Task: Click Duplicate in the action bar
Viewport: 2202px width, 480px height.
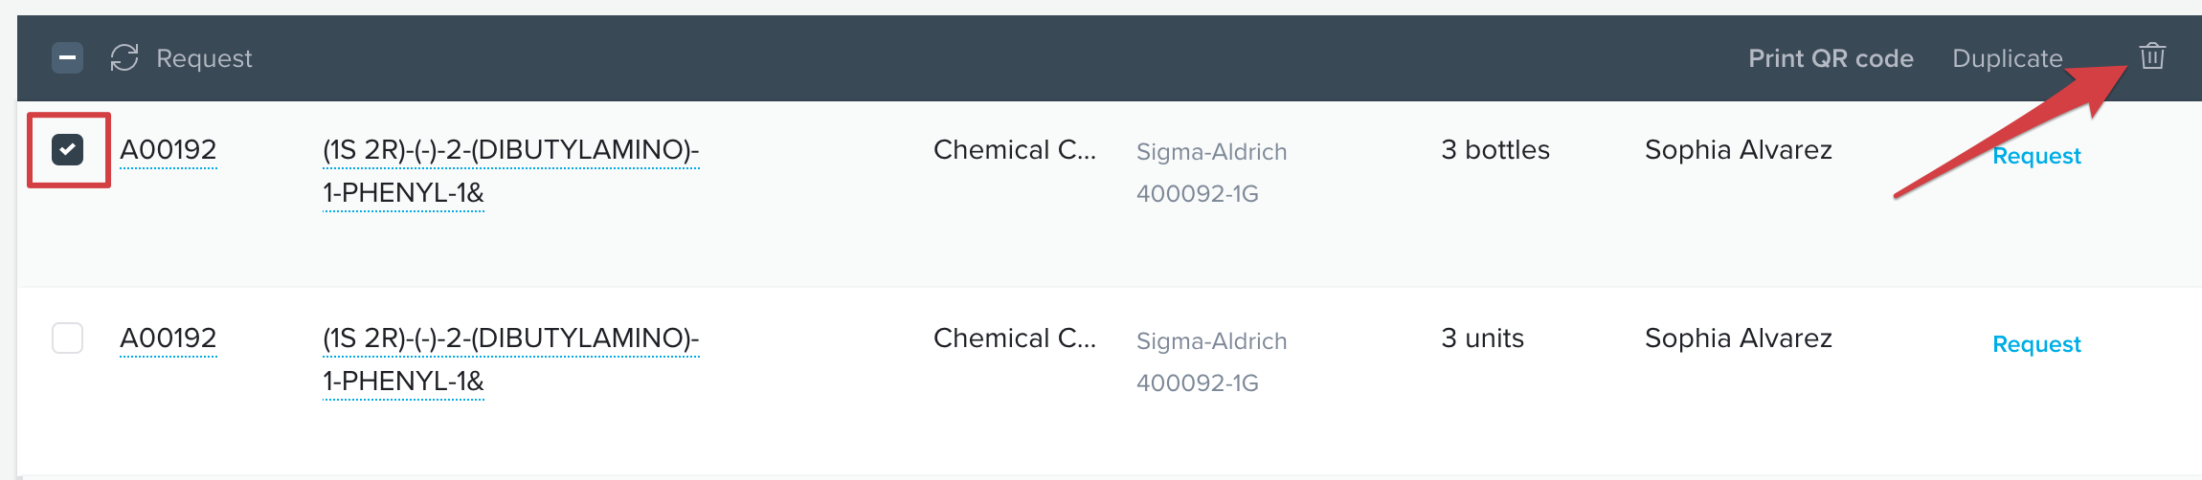Action: click(2007, 58)
